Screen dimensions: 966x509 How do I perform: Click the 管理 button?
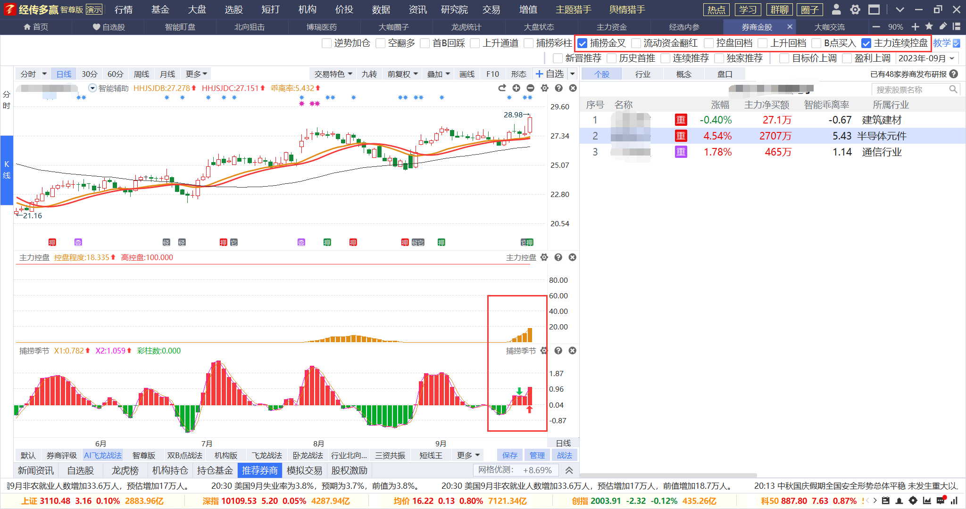pyautogui.click(x=537, y=455)
